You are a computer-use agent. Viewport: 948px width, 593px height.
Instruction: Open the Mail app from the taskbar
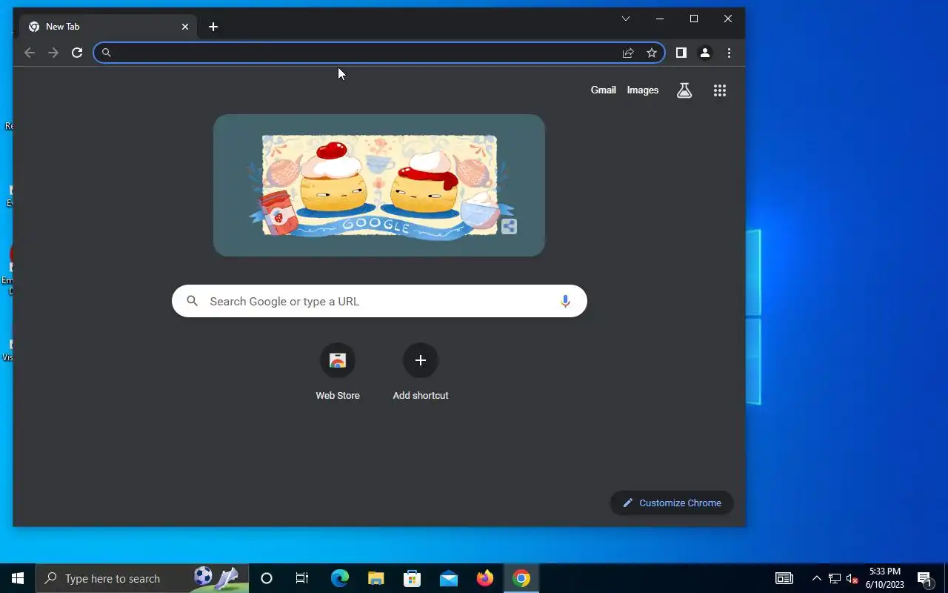449,578
